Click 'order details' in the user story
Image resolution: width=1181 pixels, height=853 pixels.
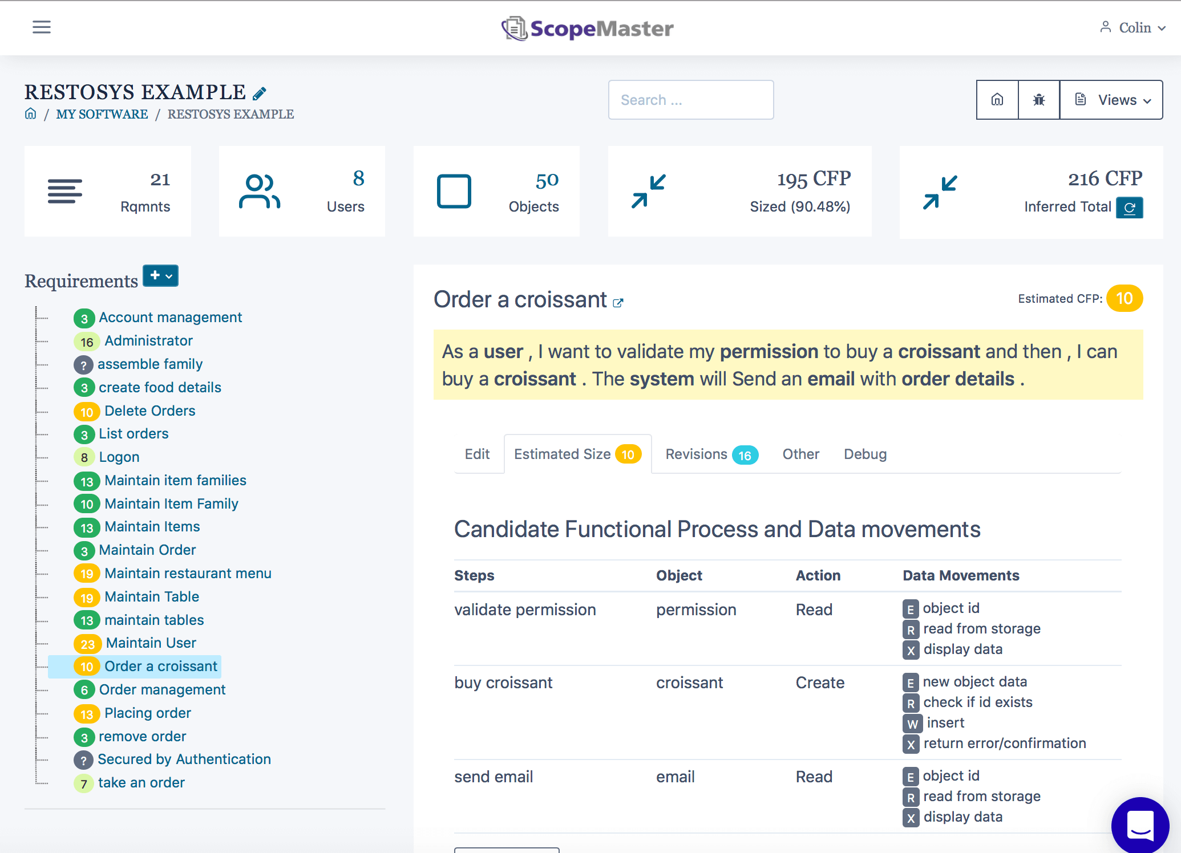coord(958,379)
